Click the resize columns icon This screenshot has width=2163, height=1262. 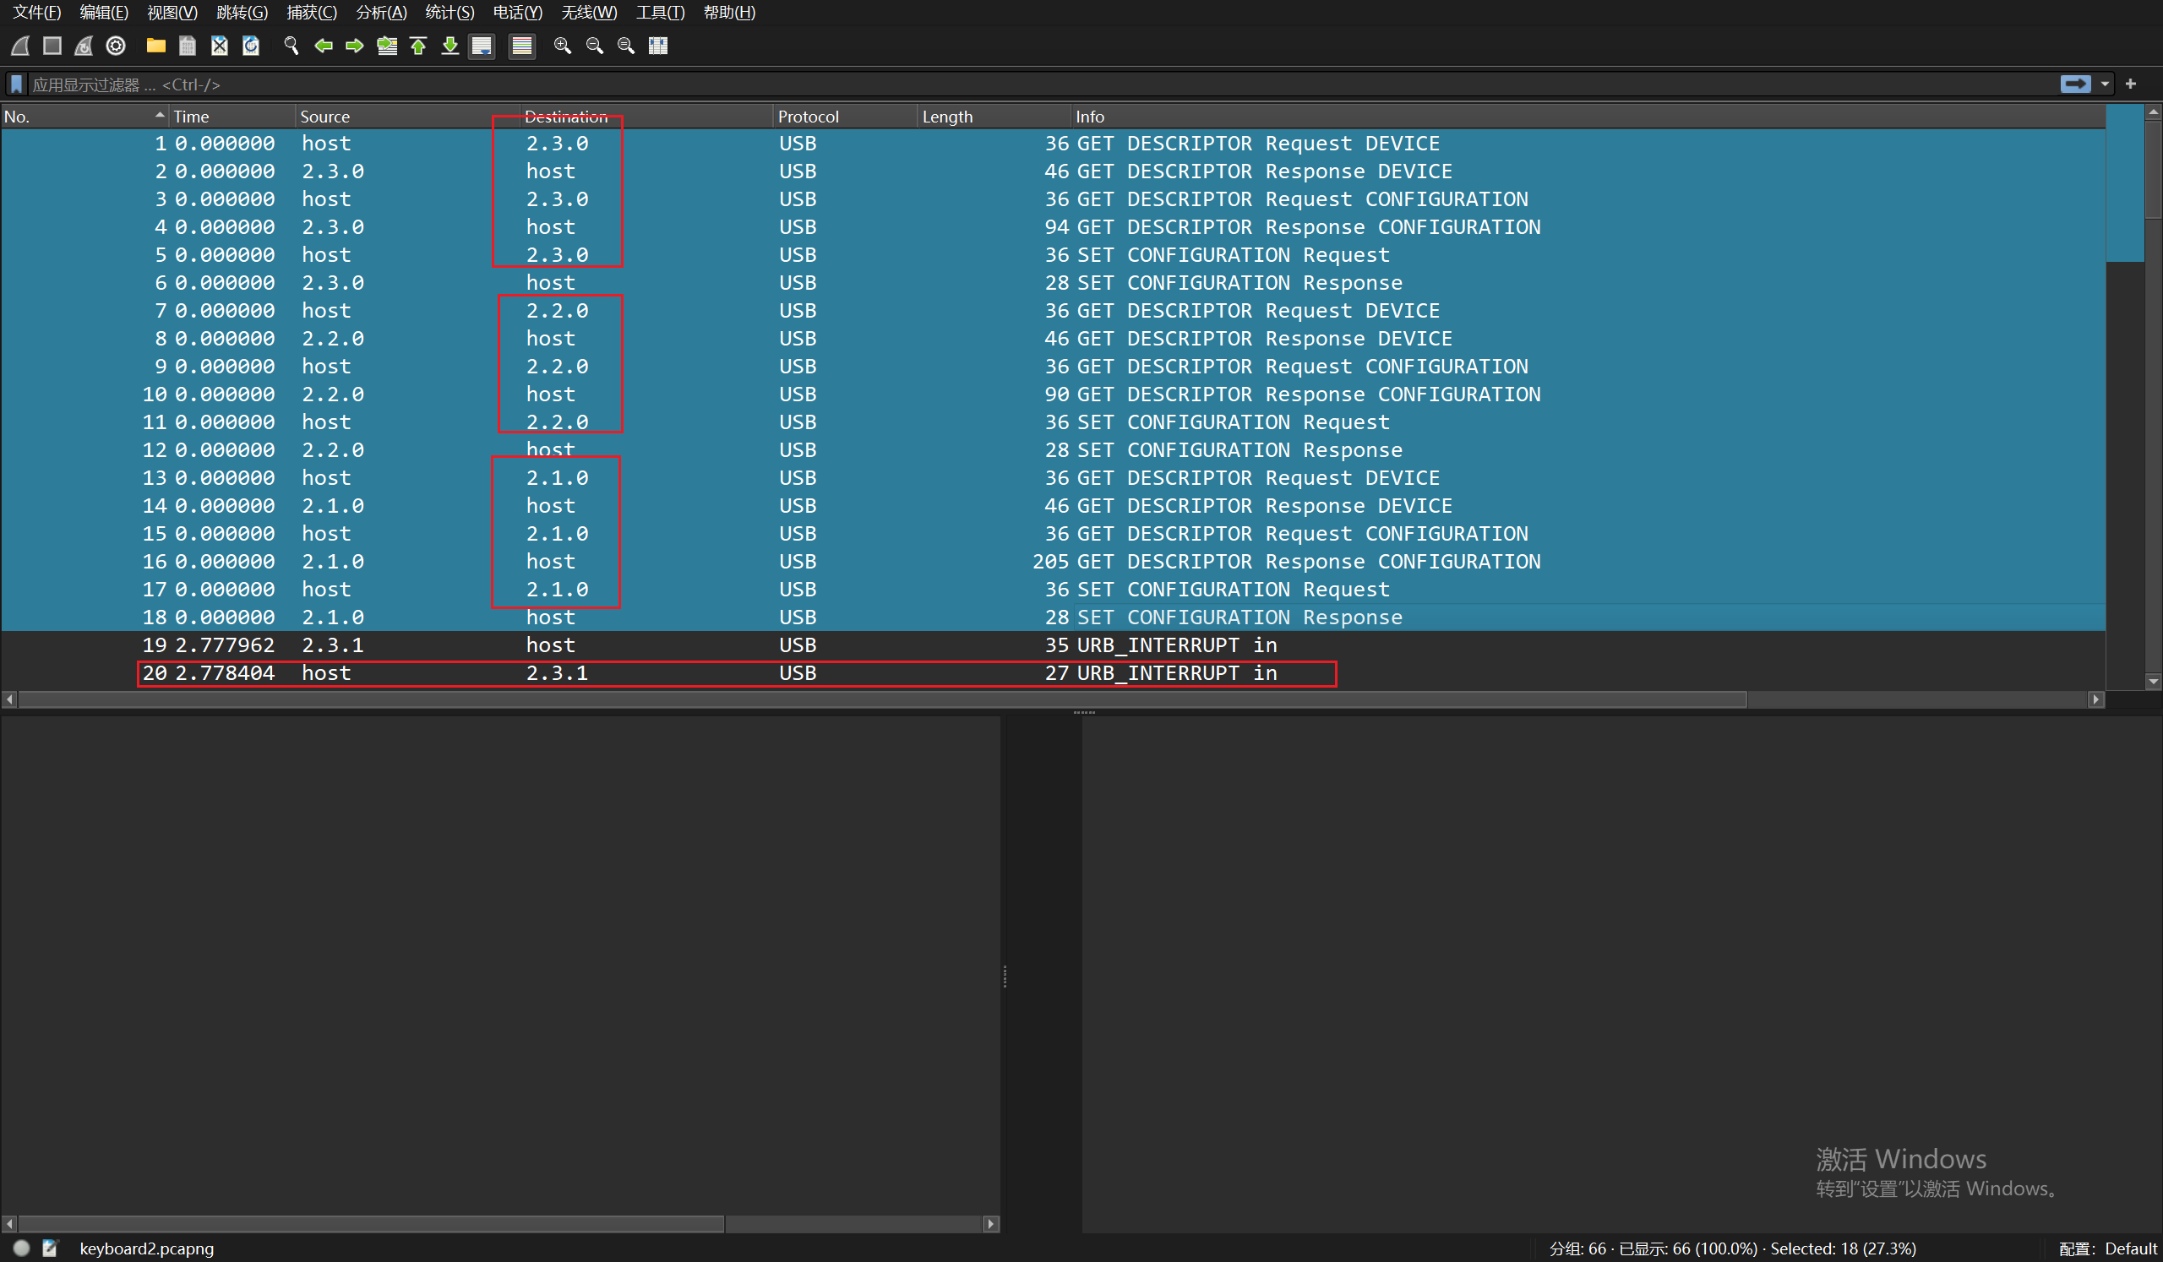[x=658, y=46]
